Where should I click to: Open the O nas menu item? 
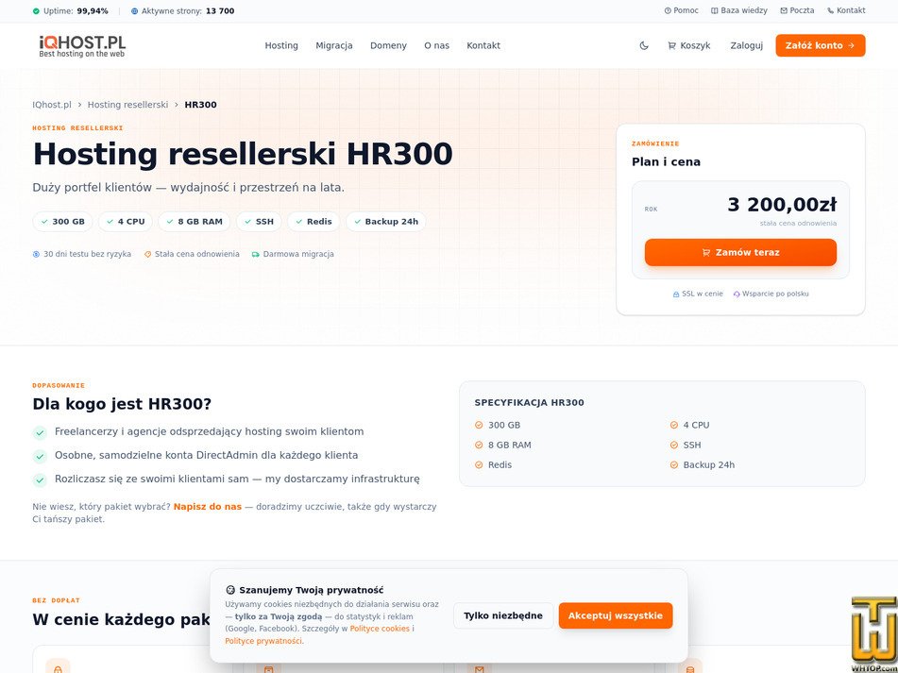(436, 46)
